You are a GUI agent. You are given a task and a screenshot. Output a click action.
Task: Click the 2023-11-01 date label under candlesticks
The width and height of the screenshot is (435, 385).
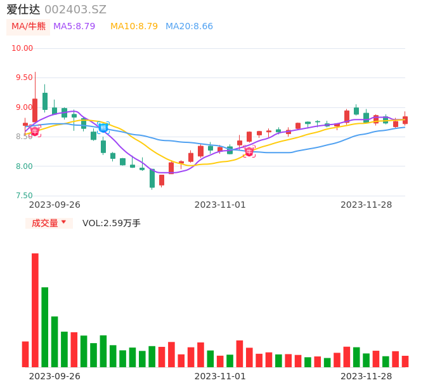(x=220, y=205)
